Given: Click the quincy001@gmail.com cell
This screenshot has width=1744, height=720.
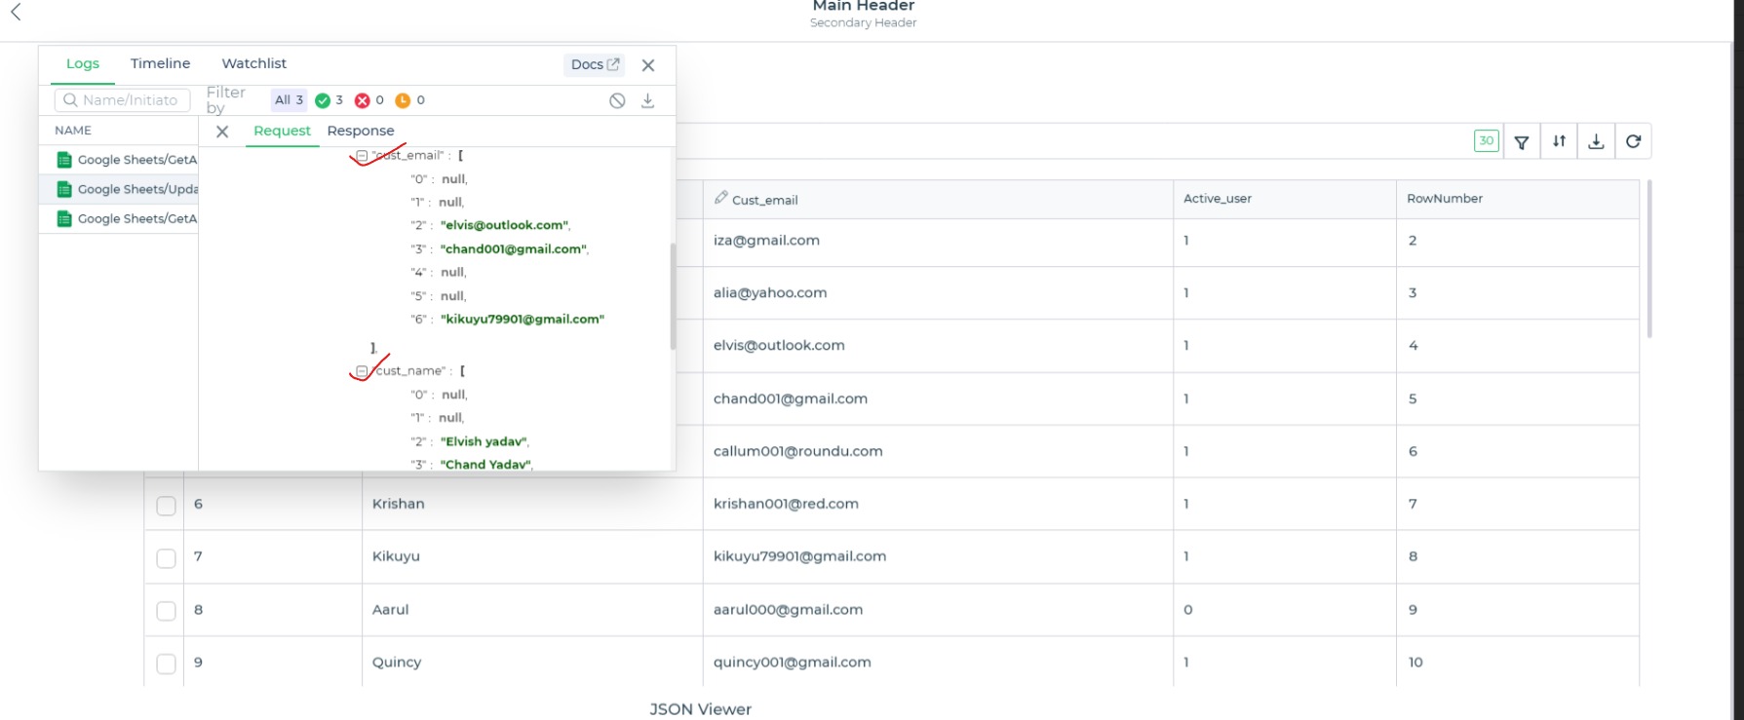Looking at the screenshot, I should coord(938,662).
